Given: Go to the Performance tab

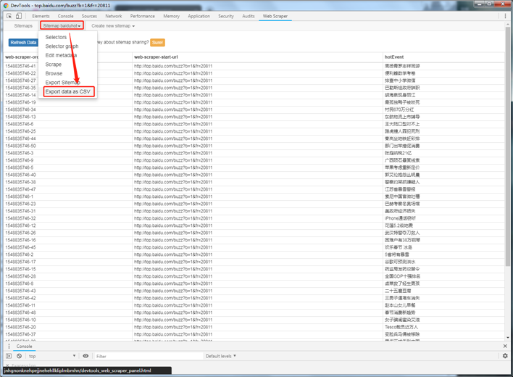Looking at the screenshot, I should pos(142,16).
